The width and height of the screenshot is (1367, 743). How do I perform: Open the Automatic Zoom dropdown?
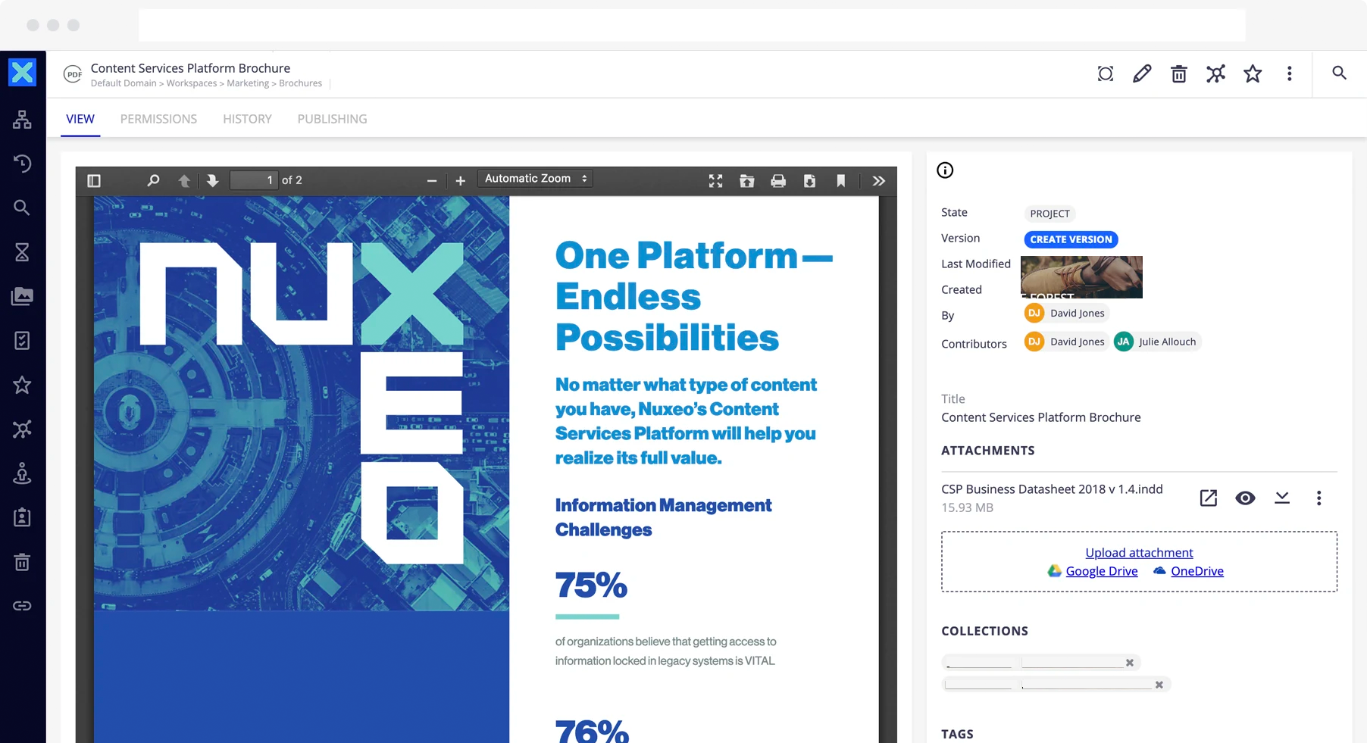pyautogui.click(x=535, y=179)
